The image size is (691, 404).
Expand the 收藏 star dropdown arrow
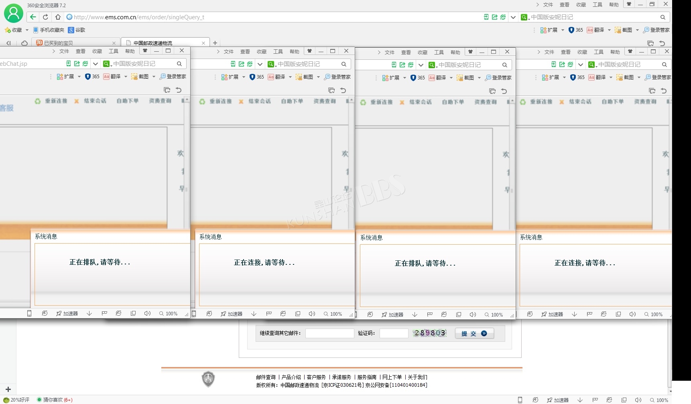point(27,30)
